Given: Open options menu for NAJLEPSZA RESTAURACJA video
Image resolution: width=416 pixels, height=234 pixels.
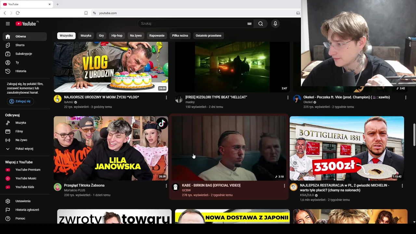Looking at the screenshot, I should (x=402, y=186).
